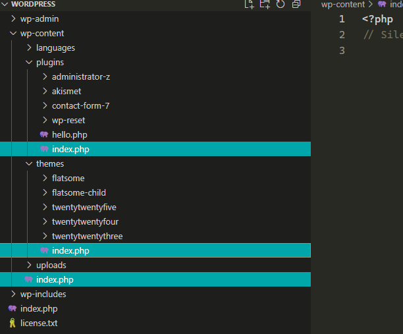This screenshot has width=403, height=334.
Task: Click wp-content in the editor breadcrumb
Action: [x=343, y=4]
